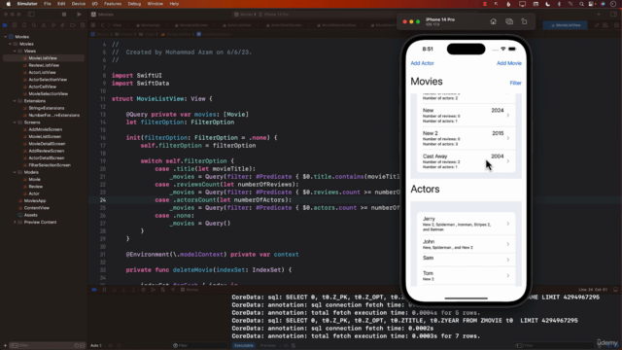
Task: Click the Apple menu icon
Action: (9, 4)
